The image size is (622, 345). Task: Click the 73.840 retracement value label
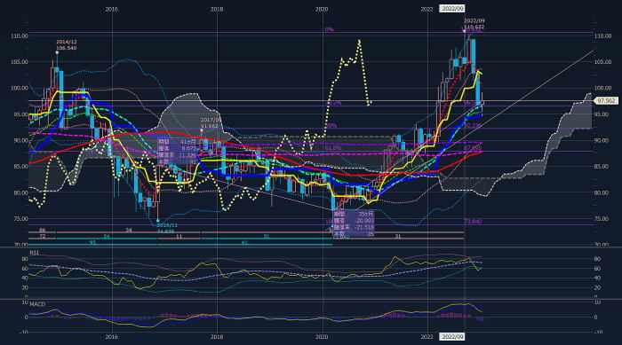pyautogui.click(x=473, y=222)
